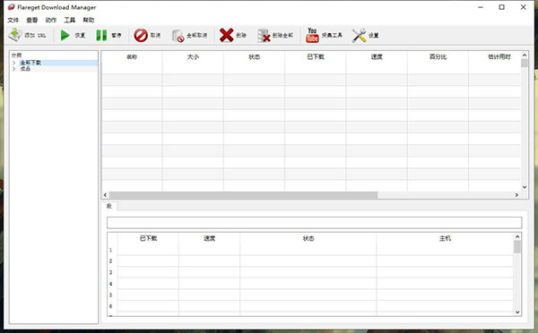Click the 已下载 header in segments table
This screenshot has width=538, height=333.
coord(148,238)
